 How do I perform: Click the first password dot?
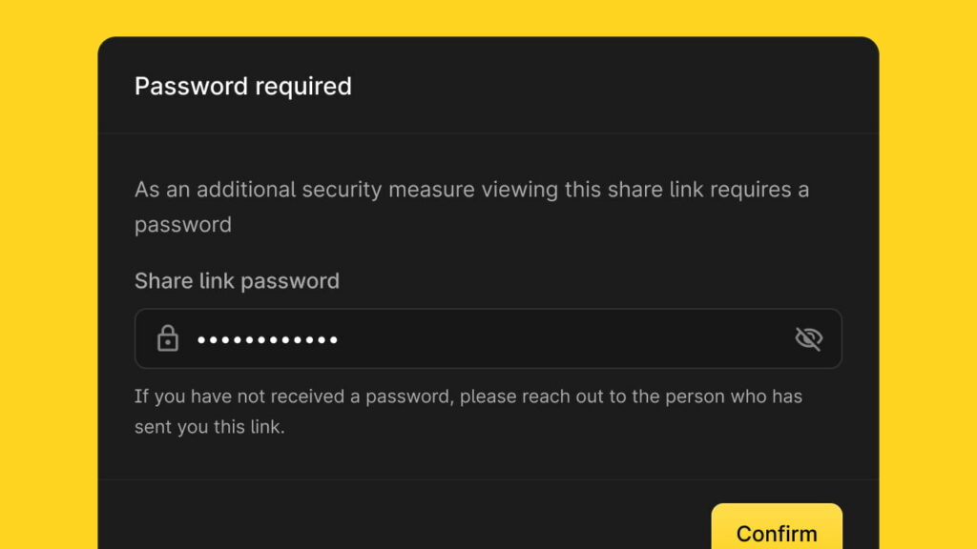(201, 340)
